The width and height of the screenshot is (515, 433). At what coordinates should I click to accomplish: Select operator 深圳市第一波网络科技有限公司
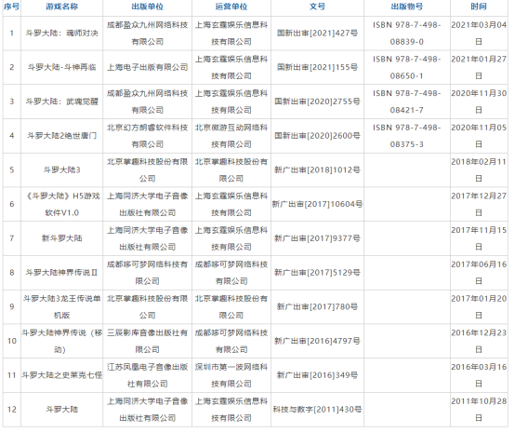(x=231, y=375)
